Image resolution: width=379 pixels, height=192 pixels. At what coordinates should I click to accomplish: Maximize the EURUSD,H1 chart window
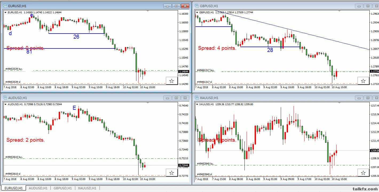click(176, 6)
